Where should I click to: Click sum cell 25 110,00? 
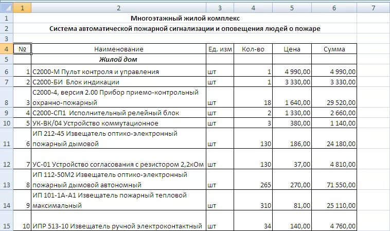point(334,200)
